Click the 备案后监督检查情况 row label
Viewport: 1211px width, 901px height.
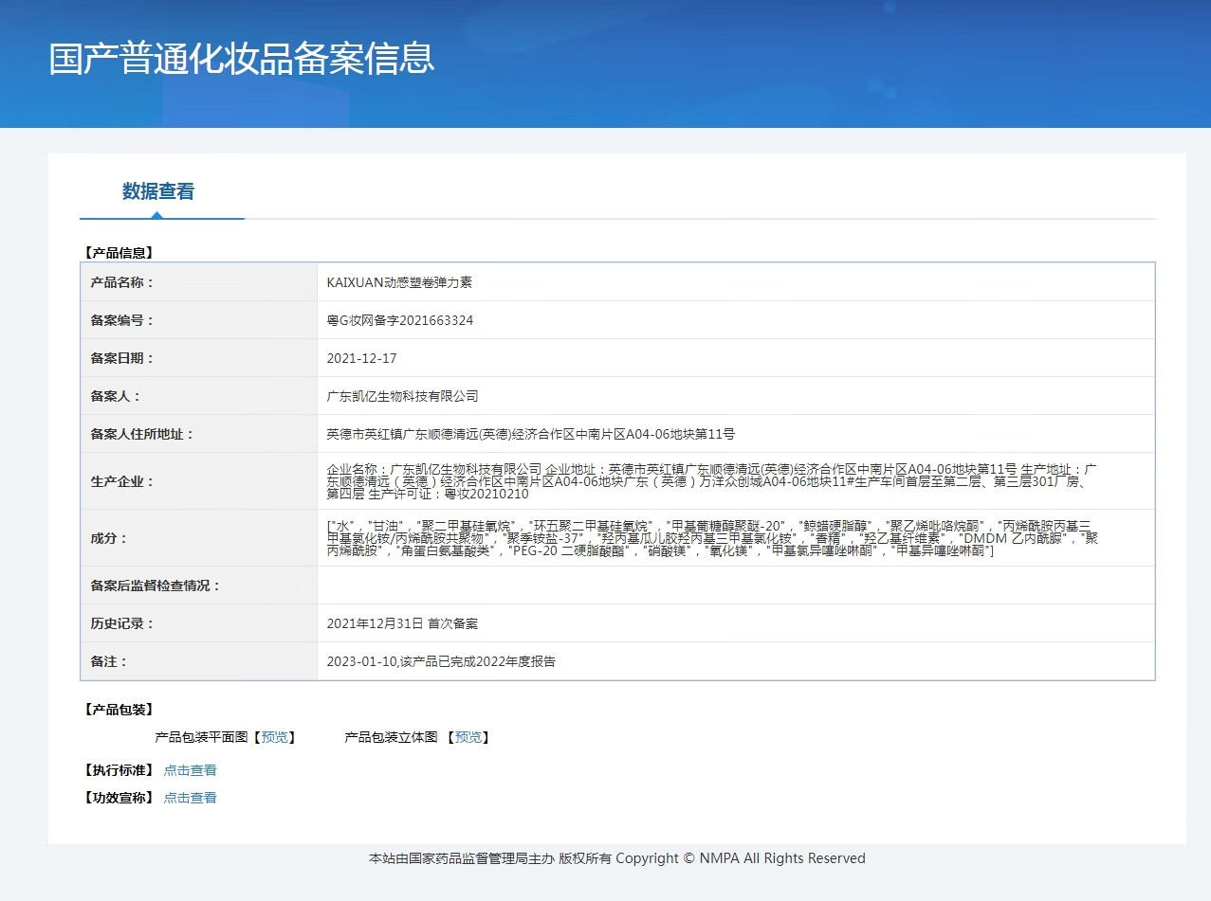(x=155, y=586)
